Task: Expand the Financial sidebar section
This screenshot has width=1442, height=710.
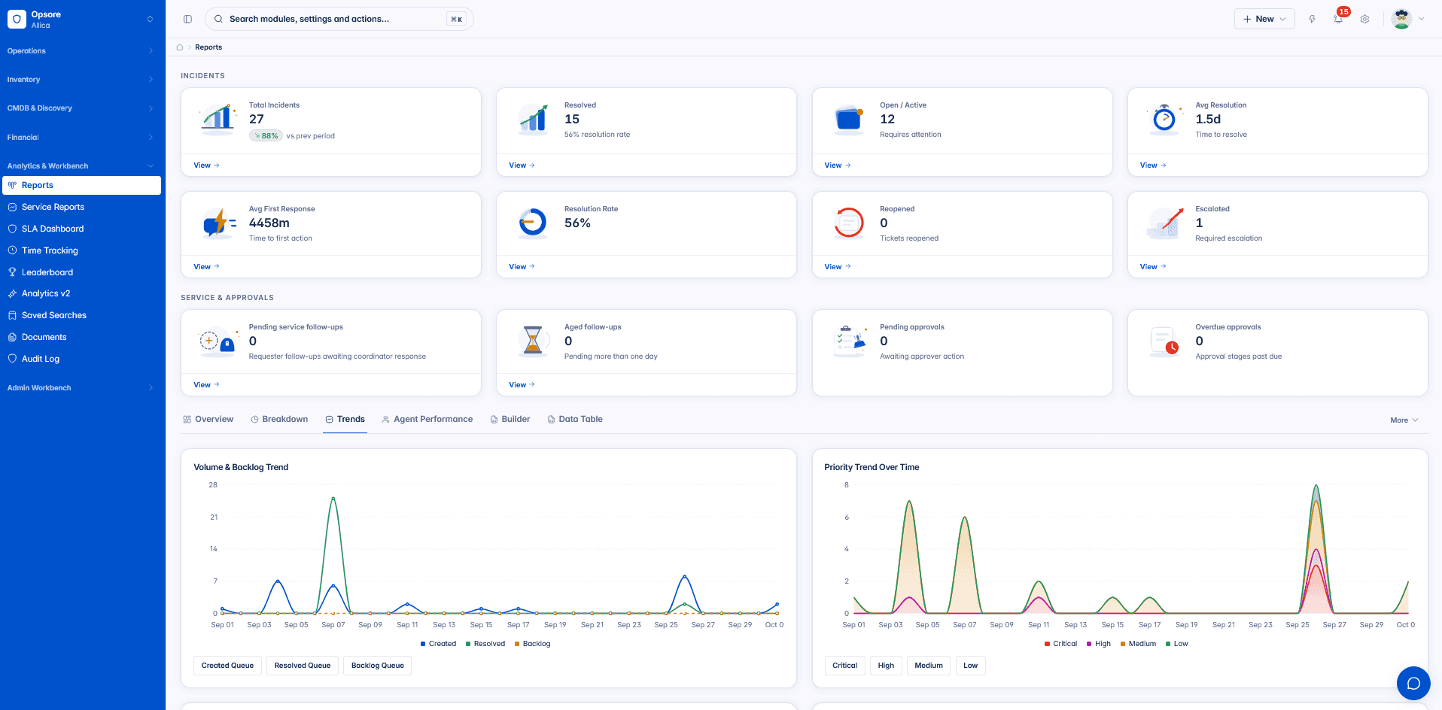Action: click(82, 138)
